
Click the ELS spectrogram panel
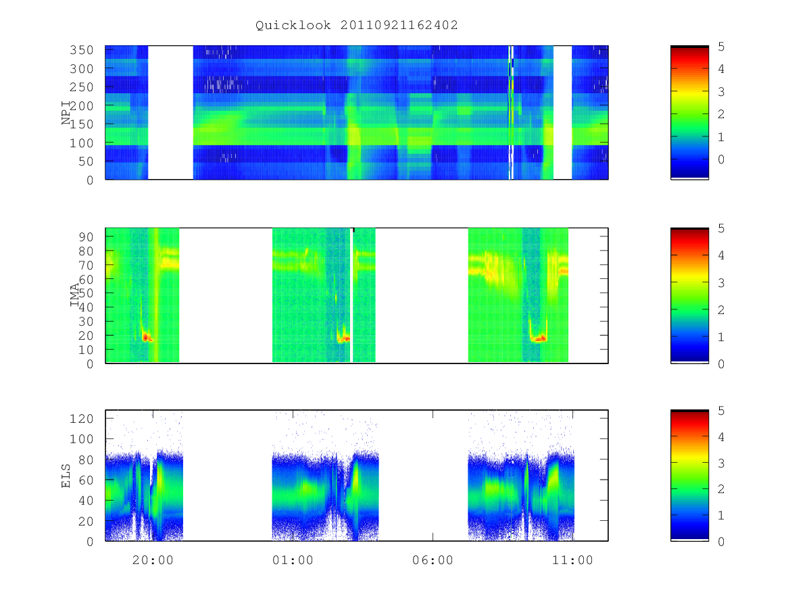pos(357,476)
